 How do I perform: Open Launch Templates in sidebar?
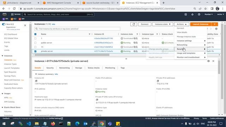click(12, 68)
